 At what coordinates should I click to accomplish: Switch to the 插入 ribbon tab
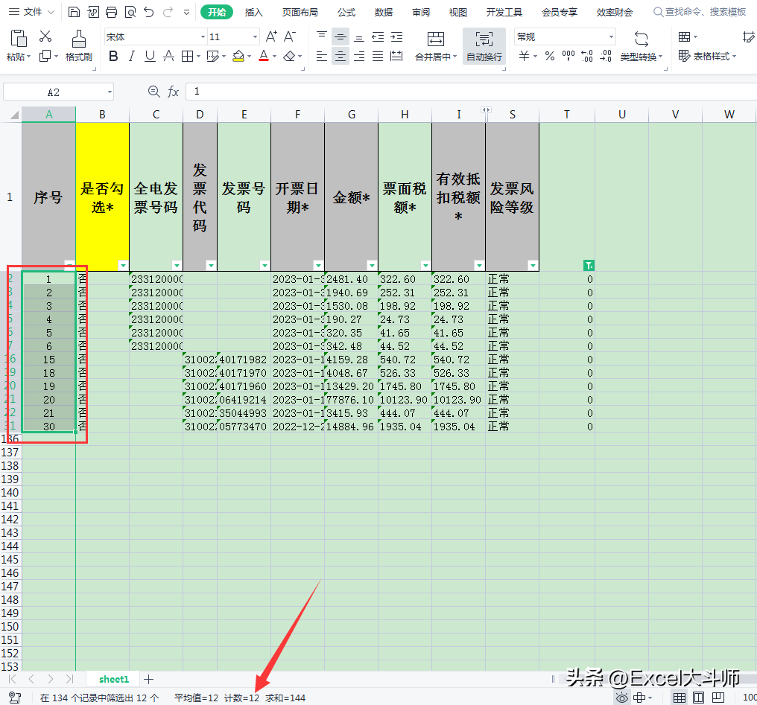point(253,12)
